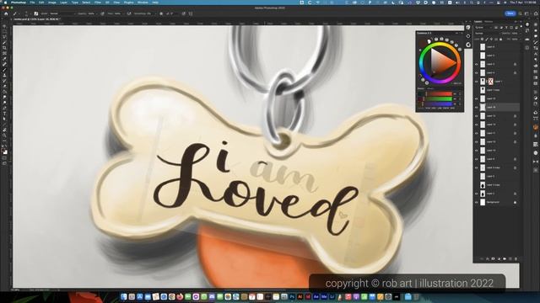540x303 pixels.
Task: Select the Zoom tool in the toolbar
Action: (x=4, y=136)
